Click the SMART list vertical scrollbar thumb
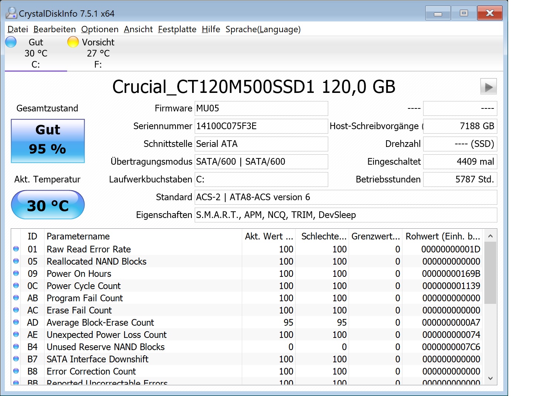537x396 pixels. click(490, 273)
